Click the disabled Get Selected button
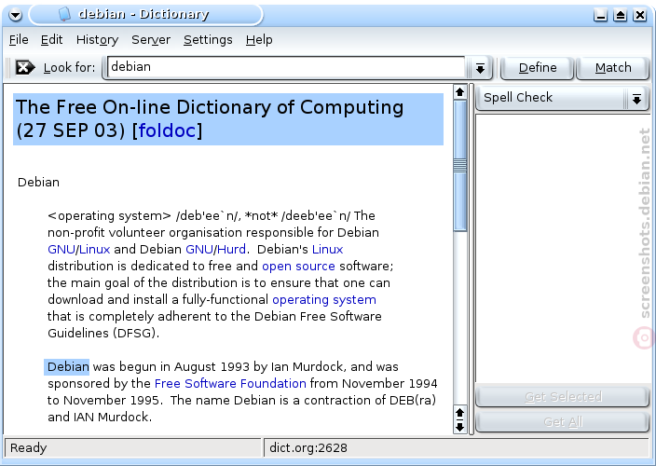The image size is (656, 466). [x=563, y=396]
